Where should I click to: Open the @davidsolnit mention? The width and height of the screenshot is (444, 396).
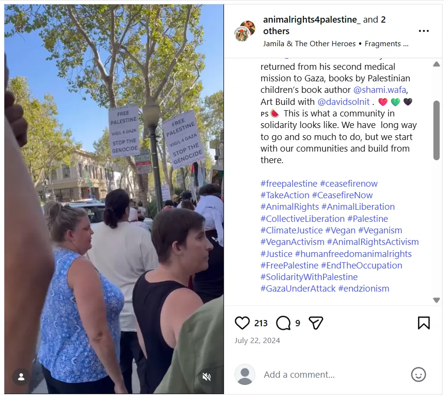point(343,102)
